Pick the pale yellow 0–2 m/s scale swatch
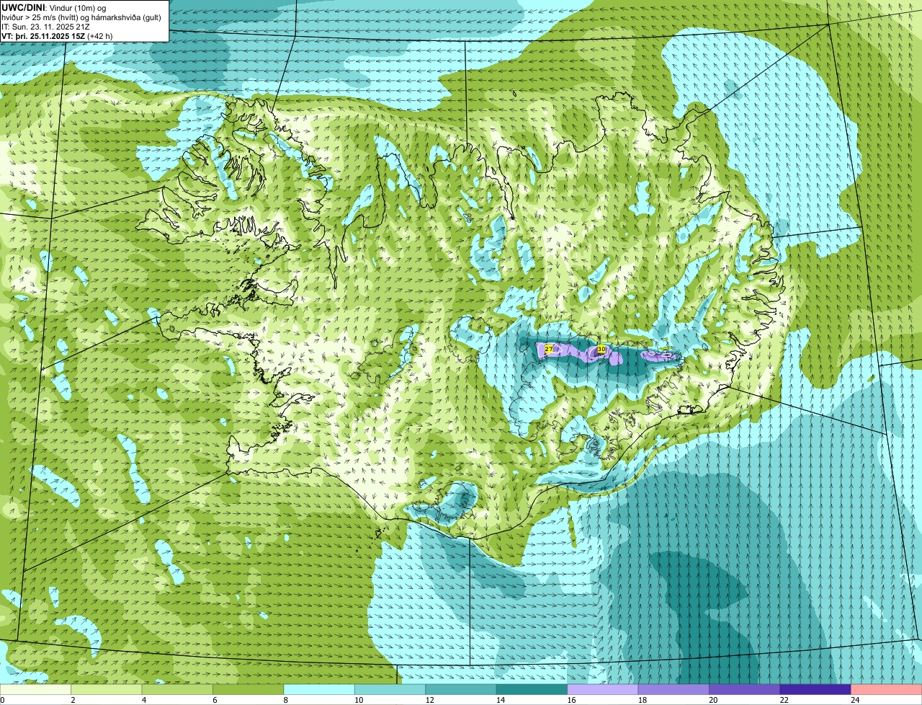This screenshot has height=705, width=922. [x=35, y=689]
